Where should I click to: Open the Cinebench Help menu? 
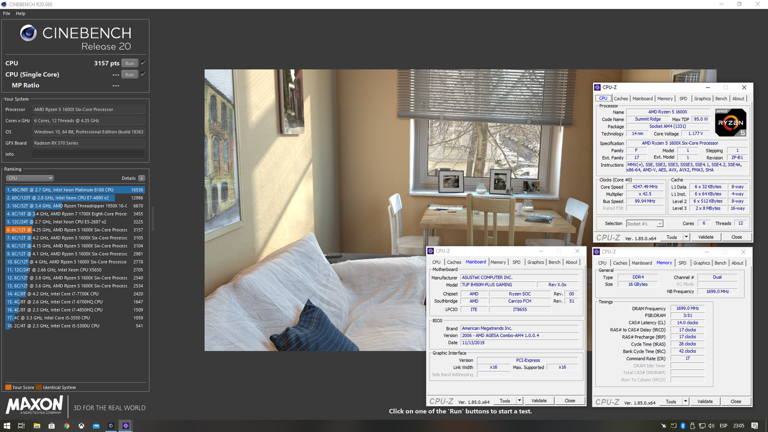(x=20, y=13)
